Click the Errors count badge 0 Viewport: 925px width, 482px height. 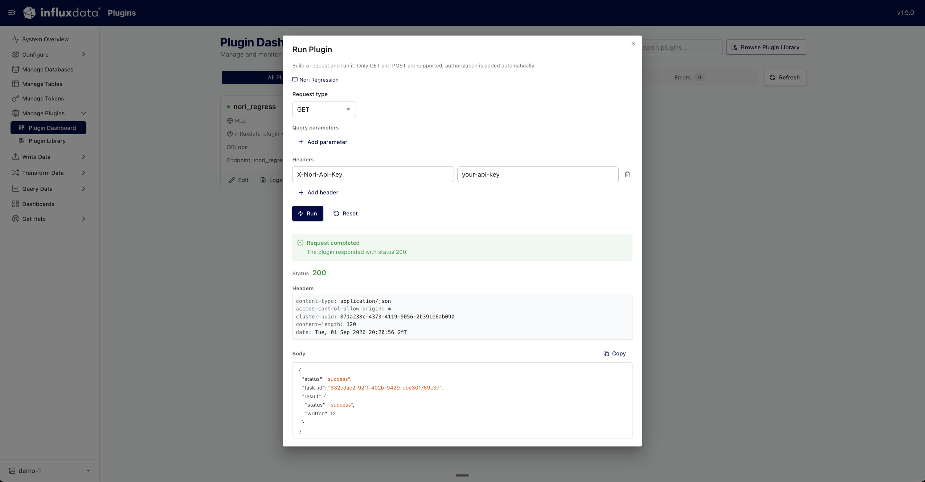[x=699, y=78]
